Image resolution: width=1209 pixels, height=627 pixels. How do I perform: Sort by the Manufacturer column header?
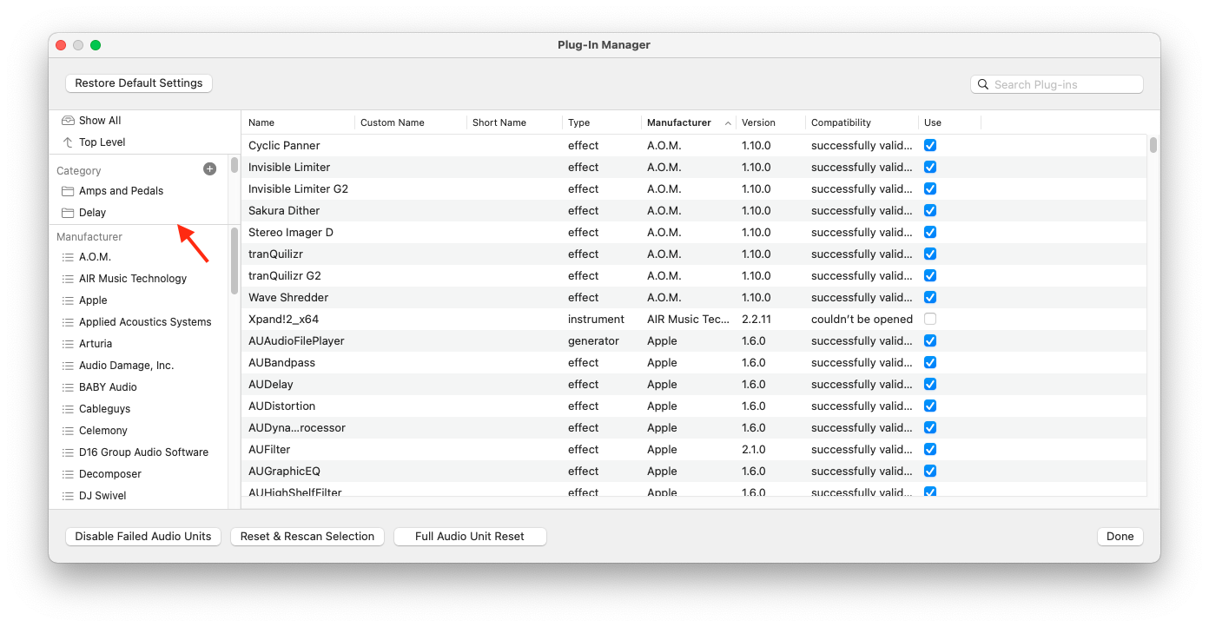coord(689,122)
